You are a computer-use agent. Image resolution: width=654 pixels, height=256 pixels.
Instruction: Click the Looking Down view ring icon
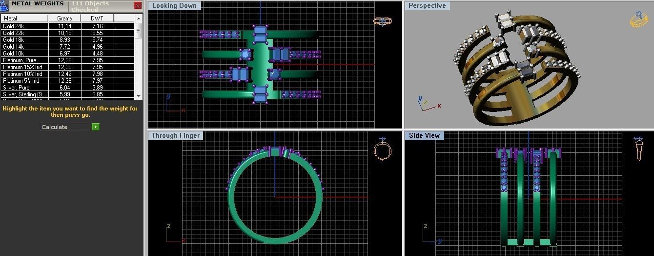click(x=382, y=21)
